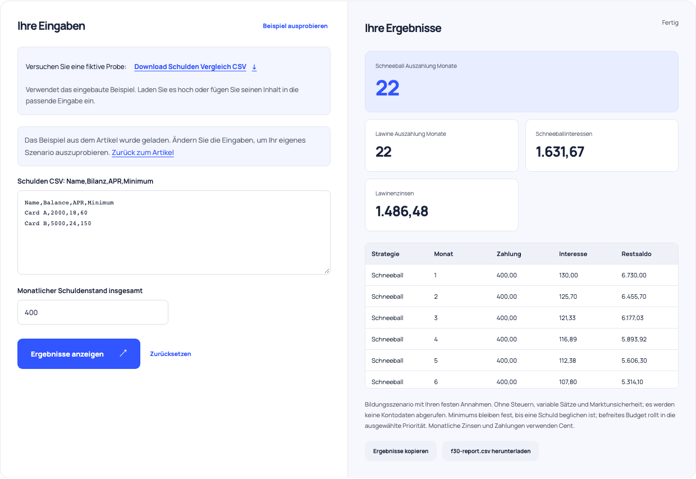696x479 pixels.
Task: Click the Schneeball Auszahlung Monate label
Action: [x=416, y=66]
